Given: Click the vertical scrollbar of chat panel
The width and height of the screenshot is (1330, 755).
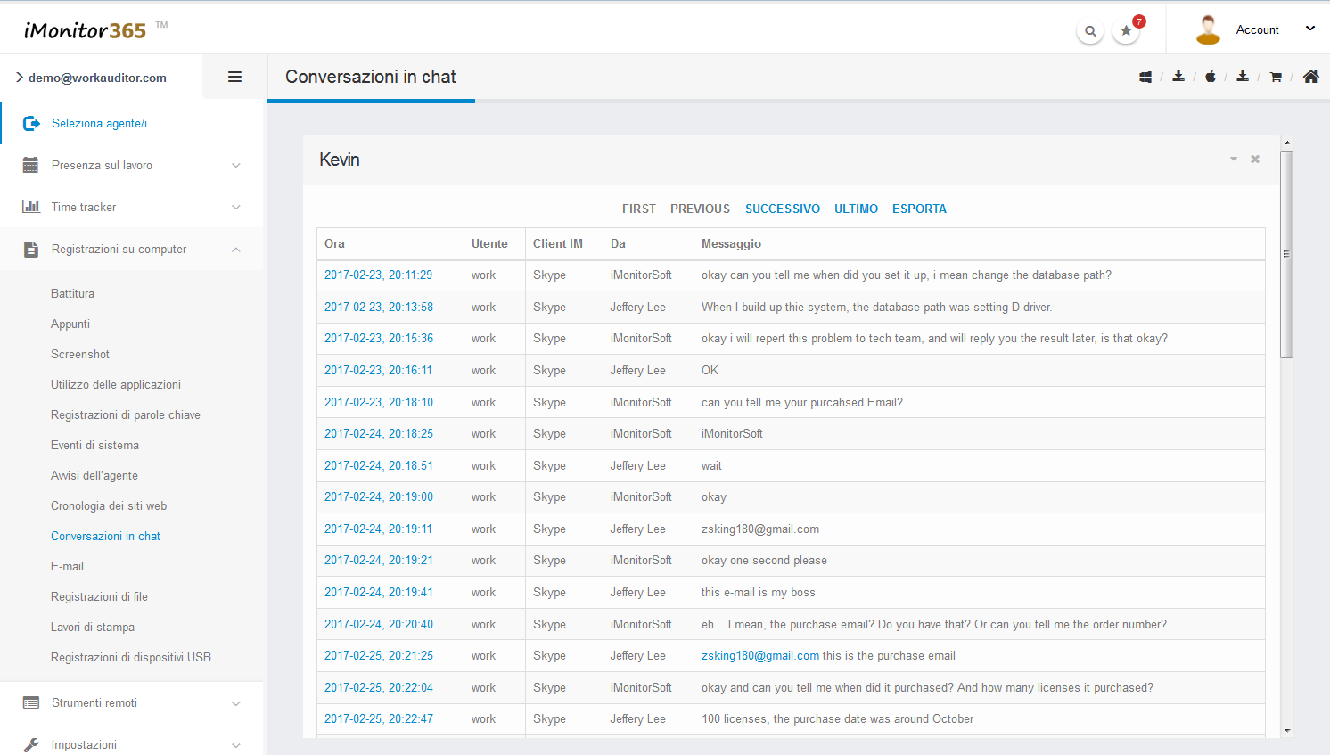Looking at the screenshot, I should [1286, 254].
